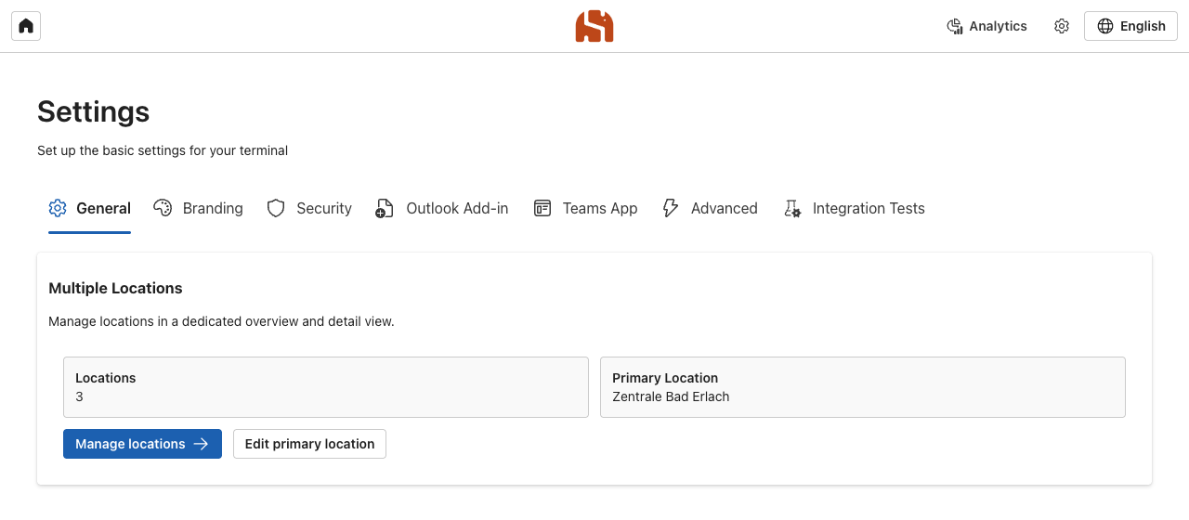Click the Primary Location card
This screenshot has height=520, width=1189.
[x=863, y=387]
